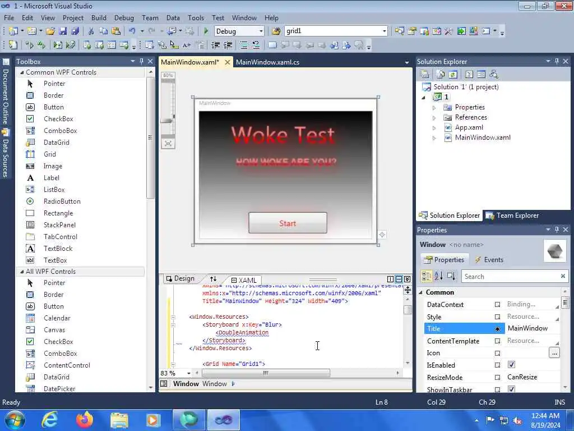Open the Build menu
Image resolution: width=574 pixels, height=431 pixels.
(x=99, y=17)
